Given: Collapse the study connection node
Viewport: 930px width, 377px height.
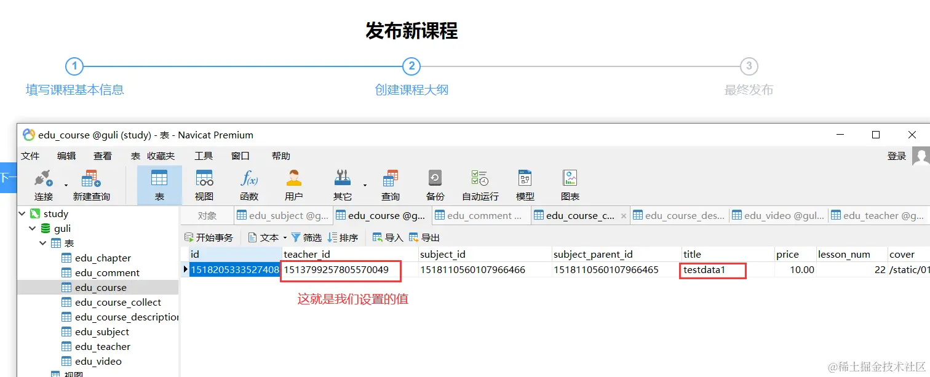Looking at the screenshot, I should click(23, 213).
